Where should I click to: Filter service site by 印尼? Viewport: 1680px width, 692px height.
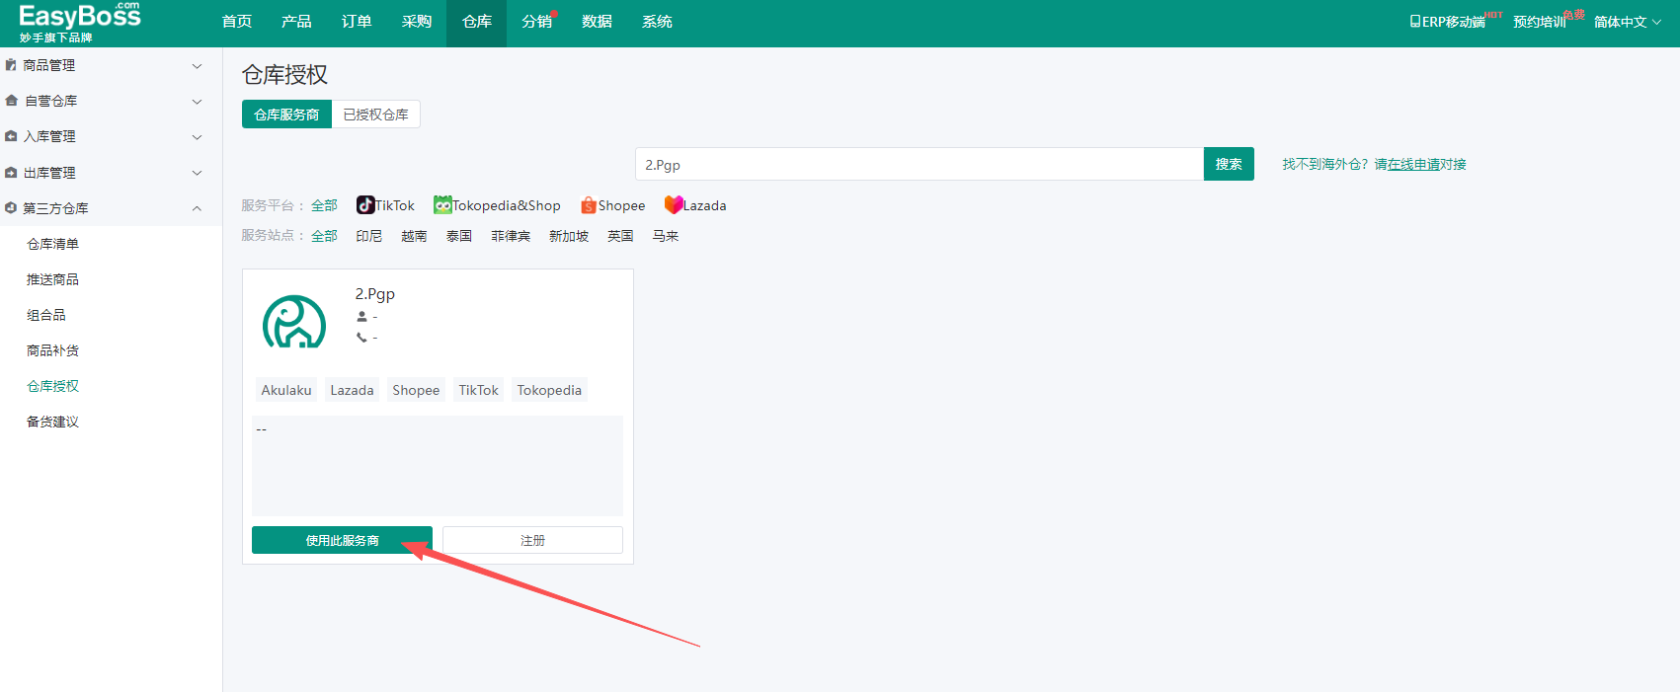point(369,236)
